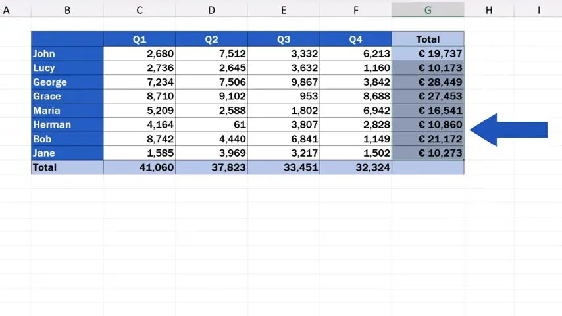Select the empty grand total cell
562x316 pixels.
tap(428, 167)
